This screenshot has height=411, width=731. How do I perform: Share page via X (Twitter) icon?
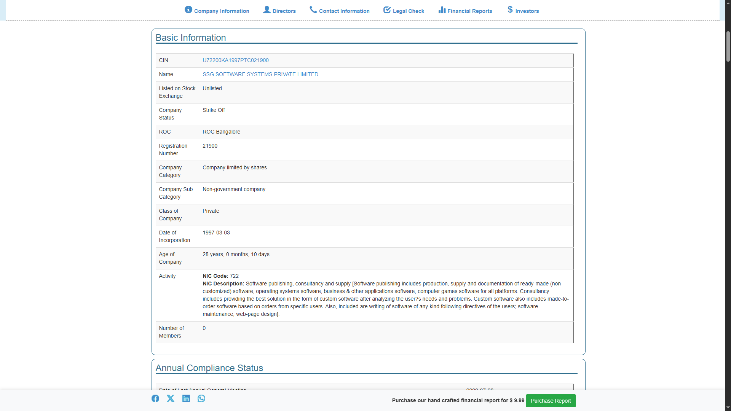click(x=171, y=398)
